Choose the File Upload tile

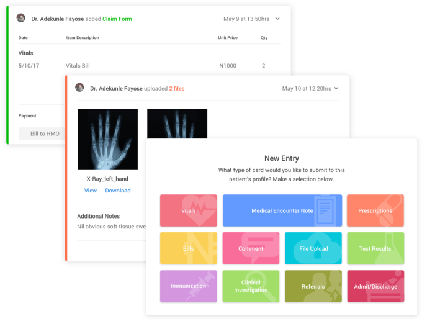313,248
